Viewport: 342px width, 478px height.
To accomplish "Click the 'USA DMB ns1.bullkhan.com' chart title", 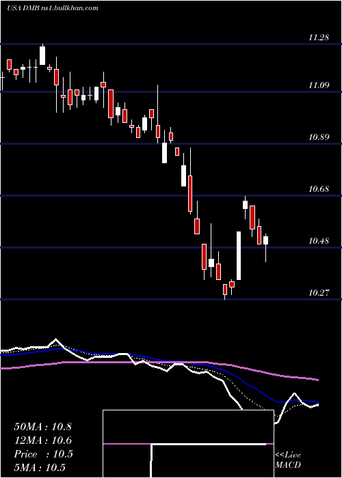I will (53, 8).
